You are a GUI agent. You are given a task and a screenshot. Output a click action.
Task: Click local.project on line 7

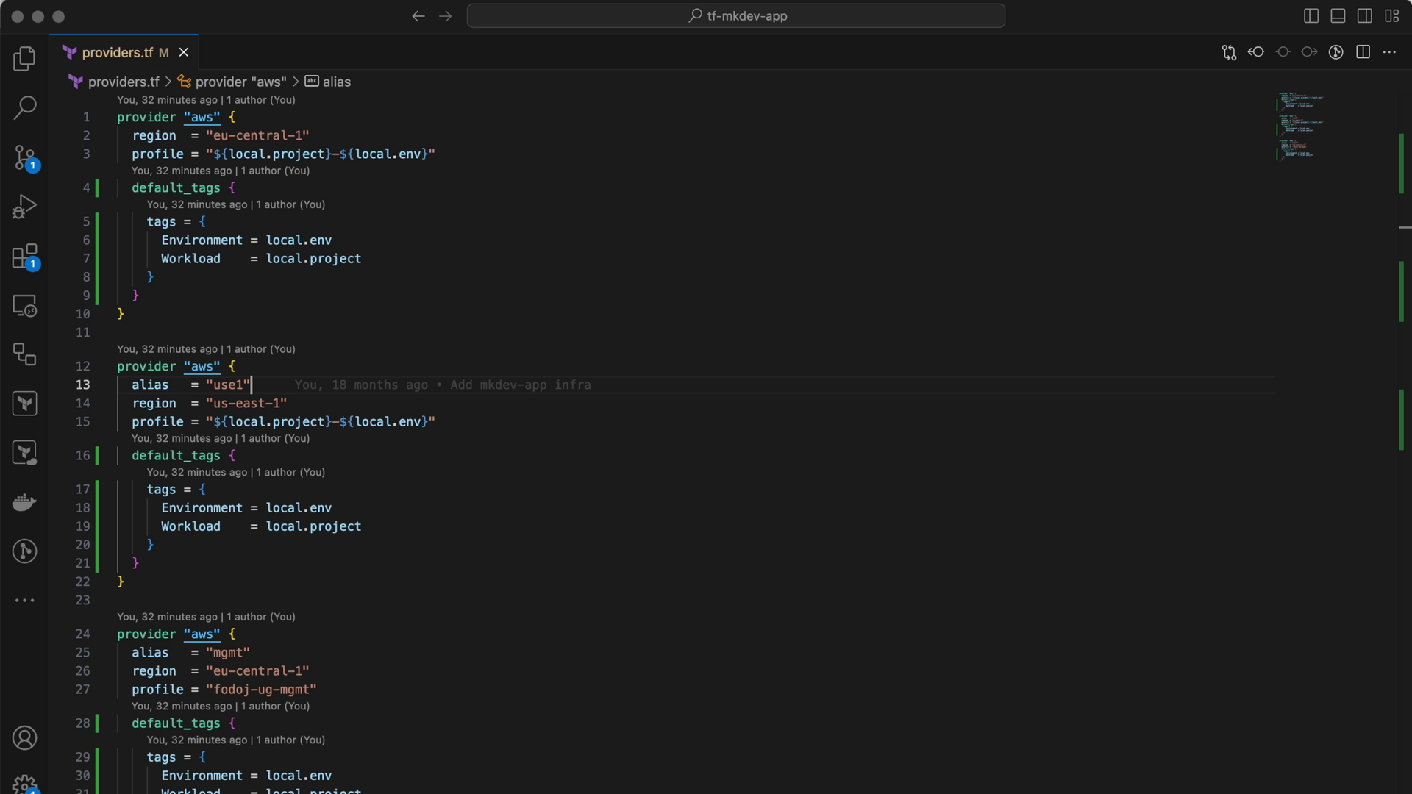click(x=313, y=259)
